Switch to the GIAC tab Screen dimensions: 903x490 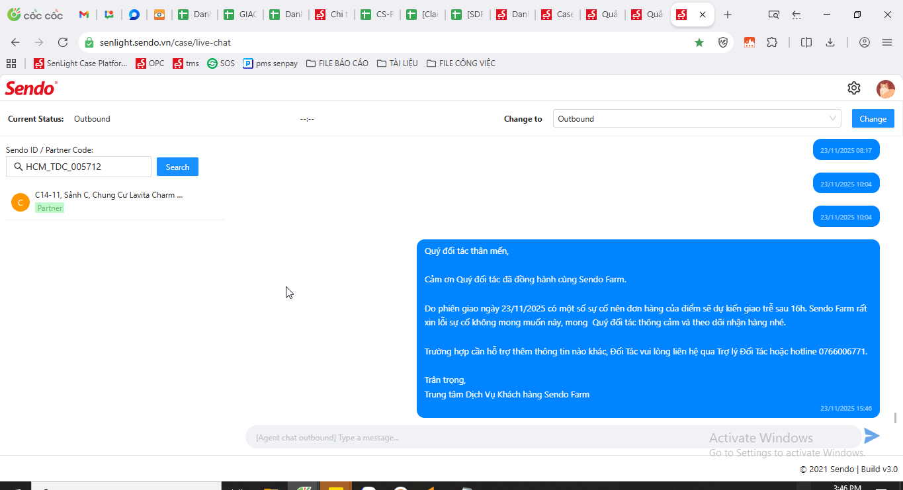click(x=240, y=15)
